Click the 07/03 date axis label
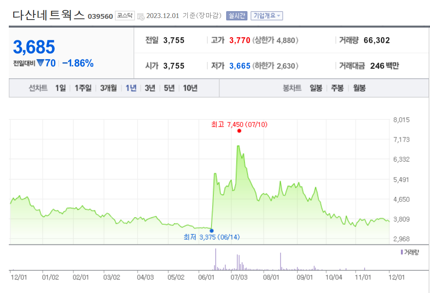The height and width of the screenshot is (293, 430). coord(239,277)
